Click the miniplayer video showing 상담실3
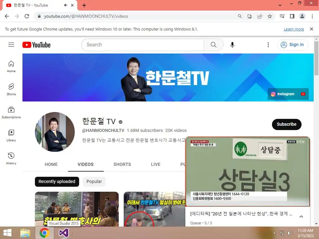This screenshot has height=239, width=319. pyautogui.click(x=248, y=171)
